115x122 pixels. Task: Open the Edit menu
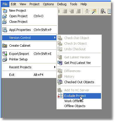point(13,4)
